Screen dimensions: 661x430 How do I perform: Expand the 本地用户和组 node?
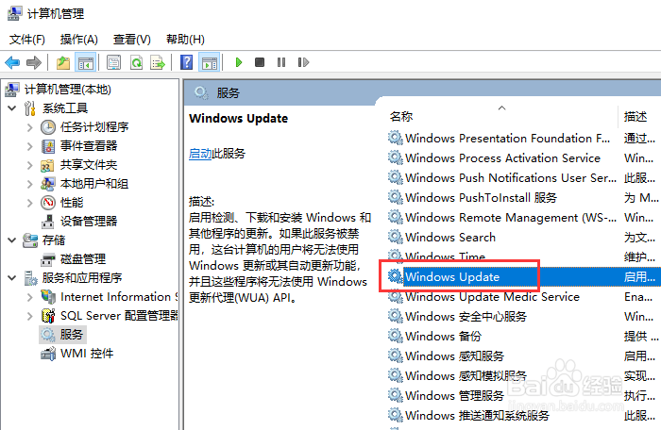pos(29,184)
